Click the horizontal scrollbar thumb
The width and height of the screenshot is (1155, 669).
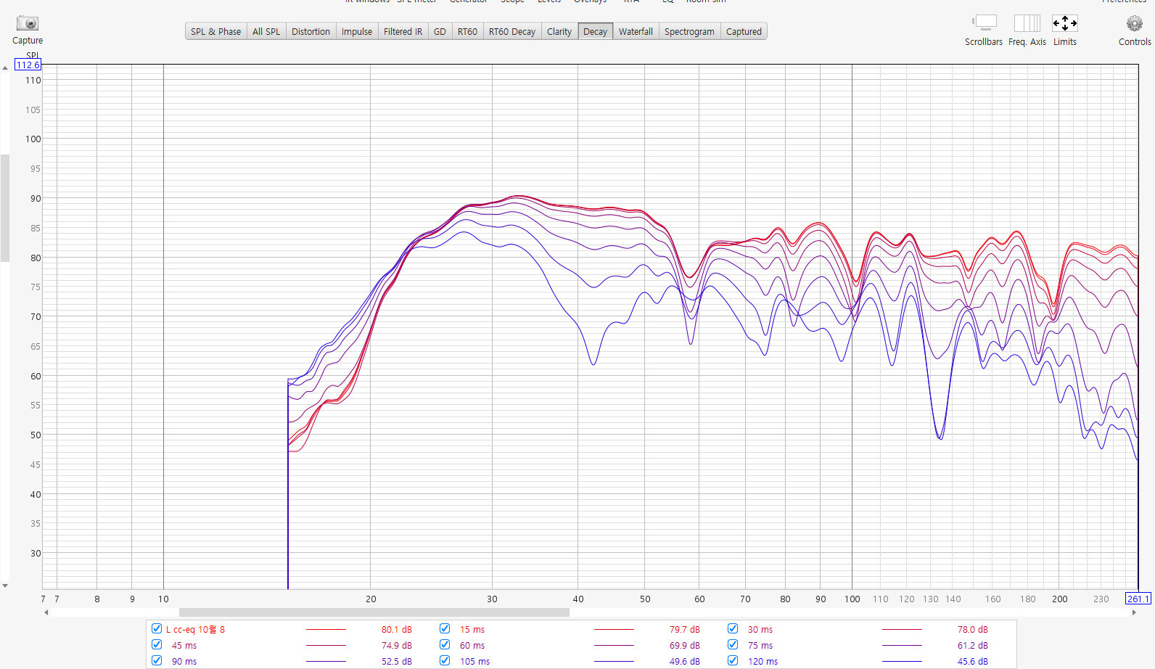[374, 612]
